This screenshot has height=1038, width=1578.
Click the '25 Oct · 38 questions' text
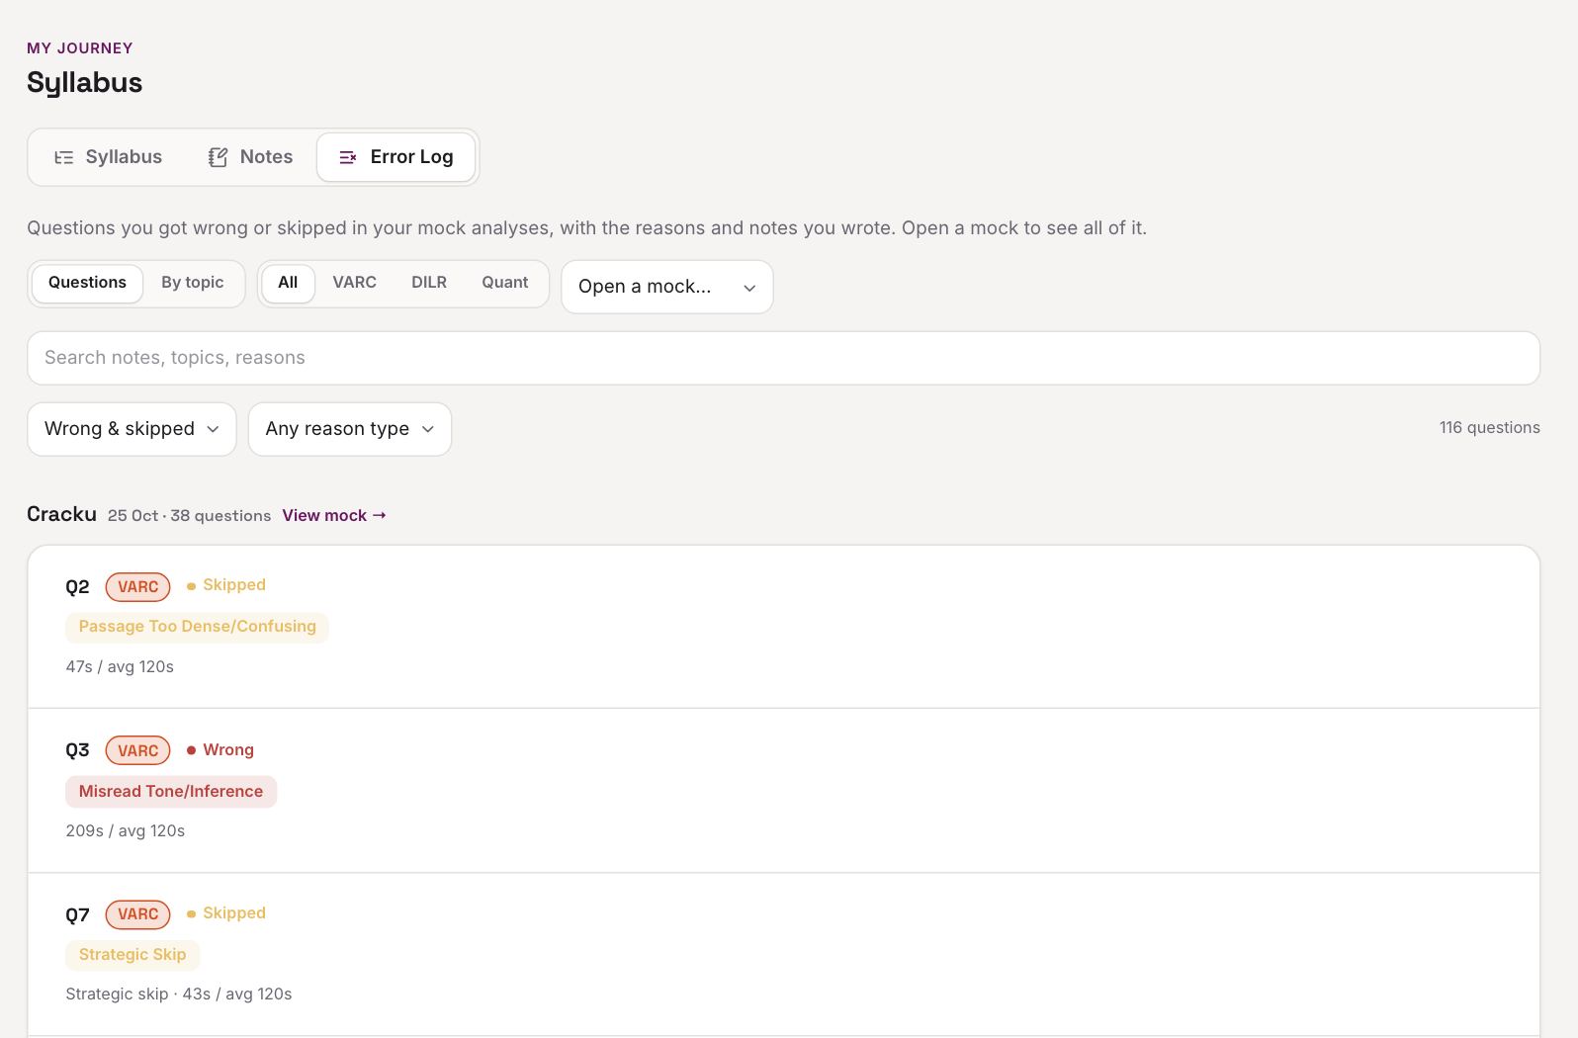pos(189,516)
